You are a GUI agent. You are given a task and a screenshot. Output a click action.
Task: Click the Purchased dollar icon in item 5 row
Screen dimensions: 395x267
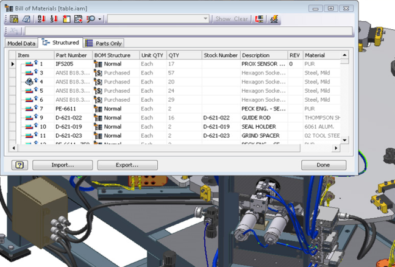pyautogui.click(x=98, y=91)
